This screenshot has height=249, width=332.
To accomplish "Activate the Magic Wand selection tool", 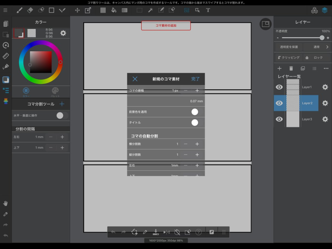I will (x=150, y=10).
